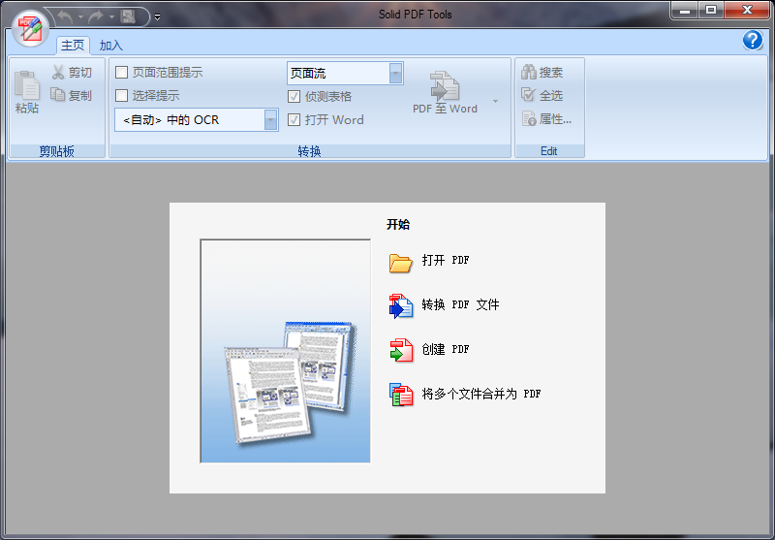775x540 pixels.
Task: Click the 全选 select all icon
Action: tap(528, 95)
